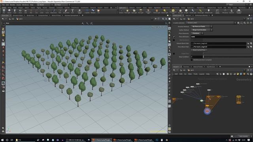Select the File shelf tool
The image size is (253, 142).
98,11
